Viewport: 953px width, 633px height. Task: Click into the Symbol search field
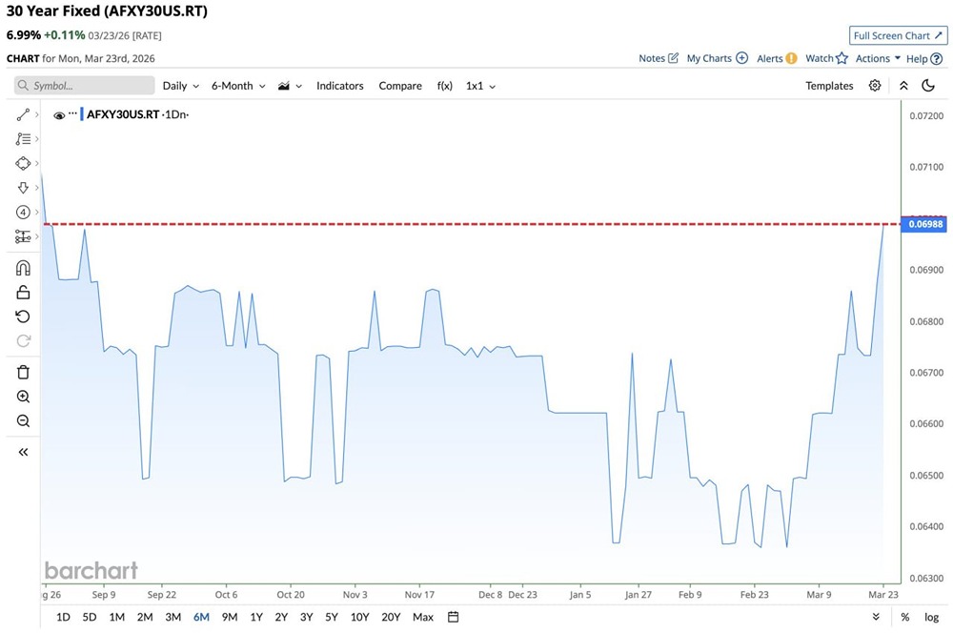click(85, 85)
